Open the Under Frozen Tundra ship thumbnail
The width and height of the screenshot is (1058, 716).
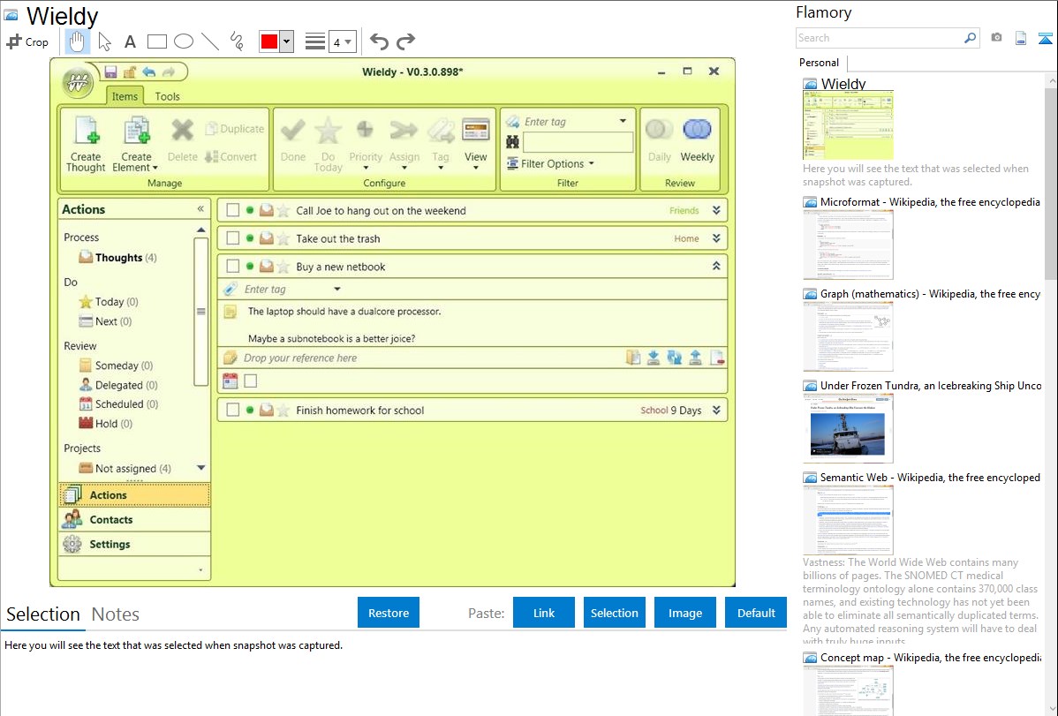848,428
